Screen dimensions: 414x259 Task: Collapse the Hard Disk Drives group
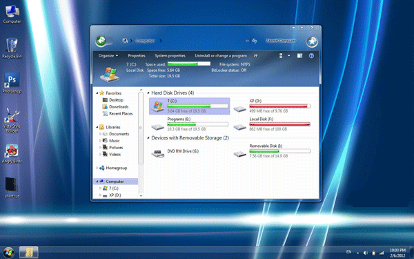(148, 93)
